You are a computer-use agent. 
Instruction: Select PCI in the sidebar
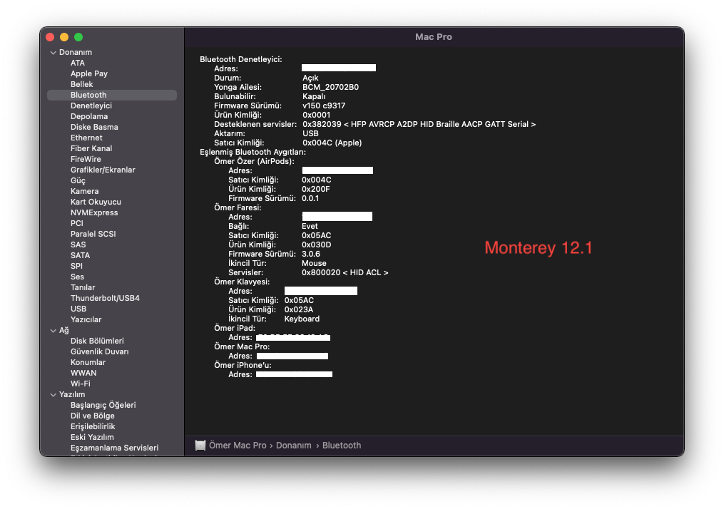76,223
